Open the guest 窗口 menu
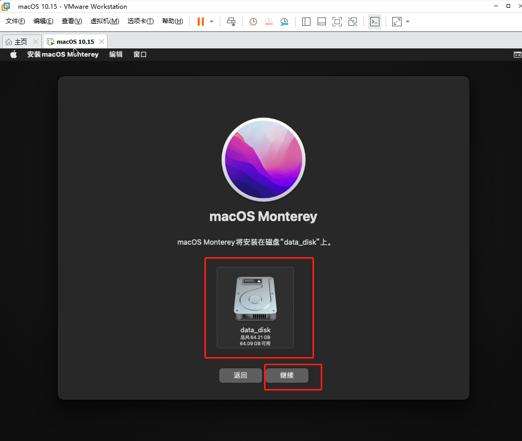Image resolution: width=522 pixels, height=441 pixels. [x=140, y=54]
